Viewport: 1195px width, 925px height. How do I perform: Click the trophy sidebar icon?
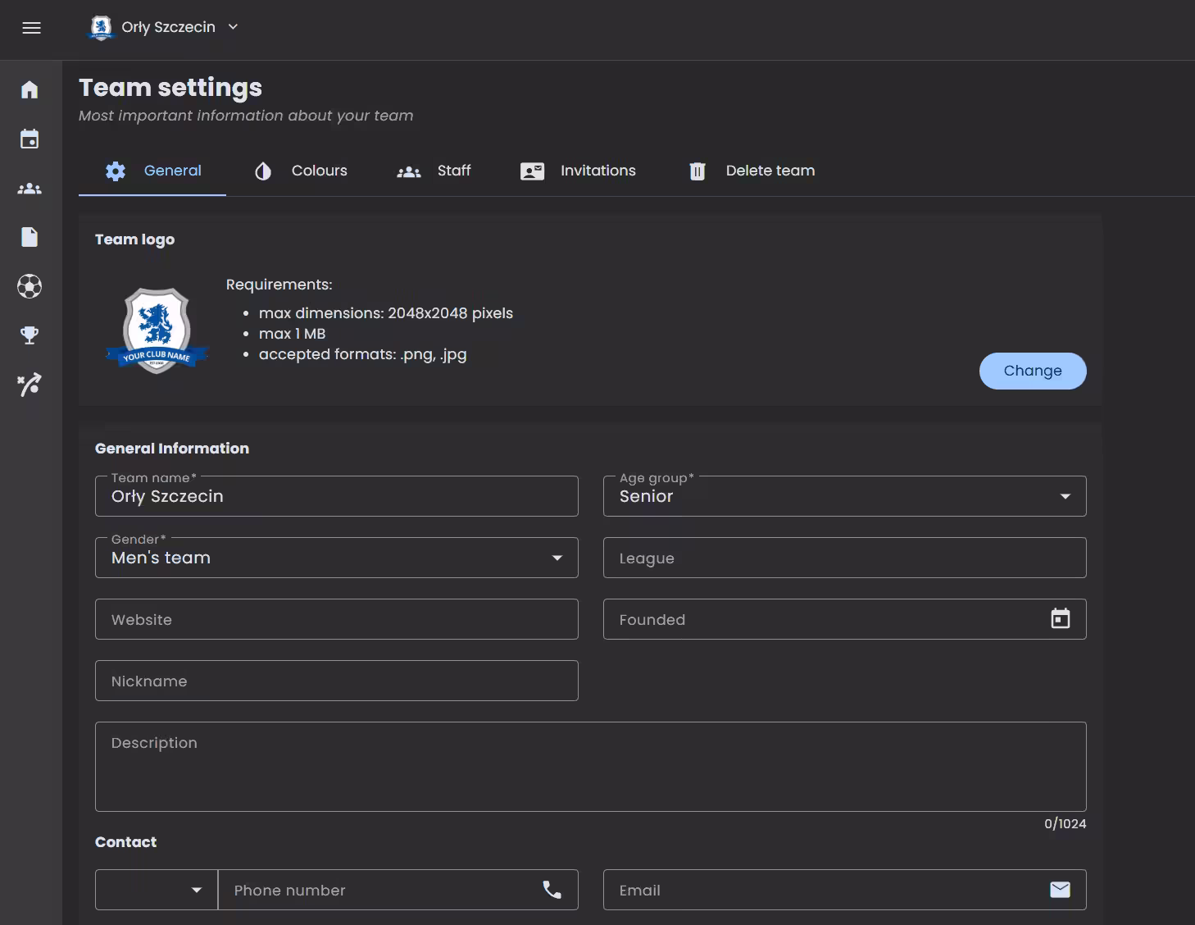click(30, 335)
